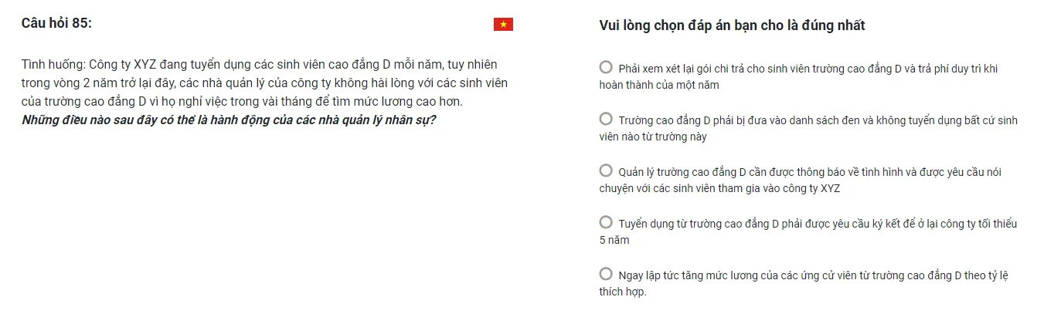Select the radio button for reviewing the payment package
Image resolution: width=1037 pixels, height=324 pixels.
[607, 67]
